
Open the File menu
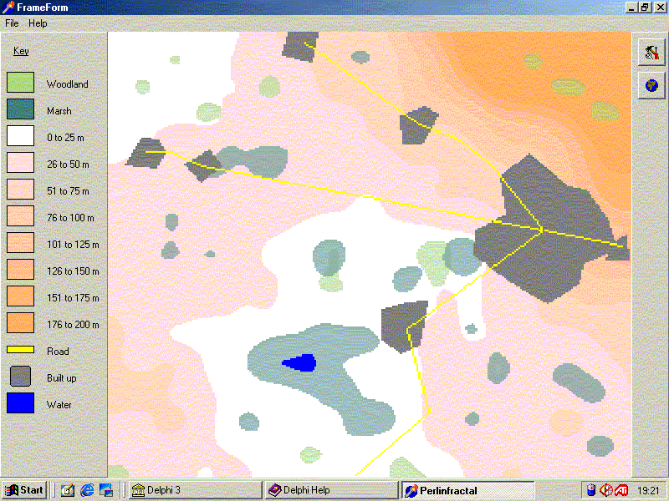(x=12, y=23)
